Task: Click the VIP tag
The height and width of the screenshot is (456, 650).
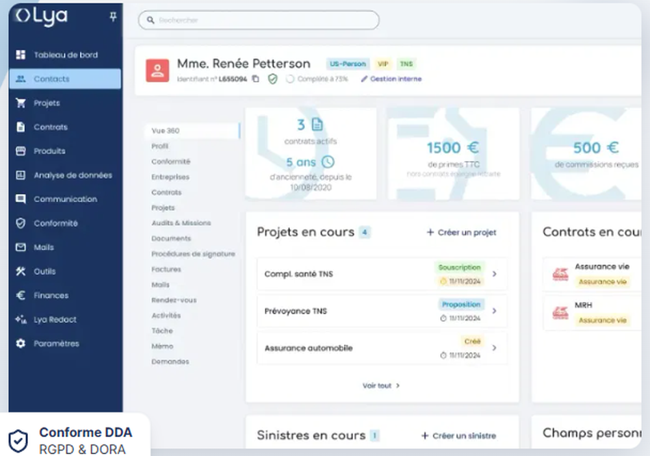Action: [x=383, y=64]
